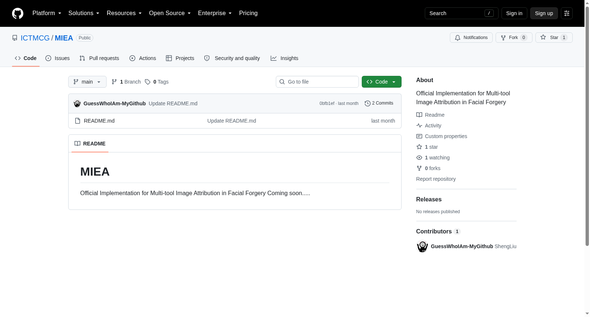Open the Pull requests tab

[x=99, y=58]
